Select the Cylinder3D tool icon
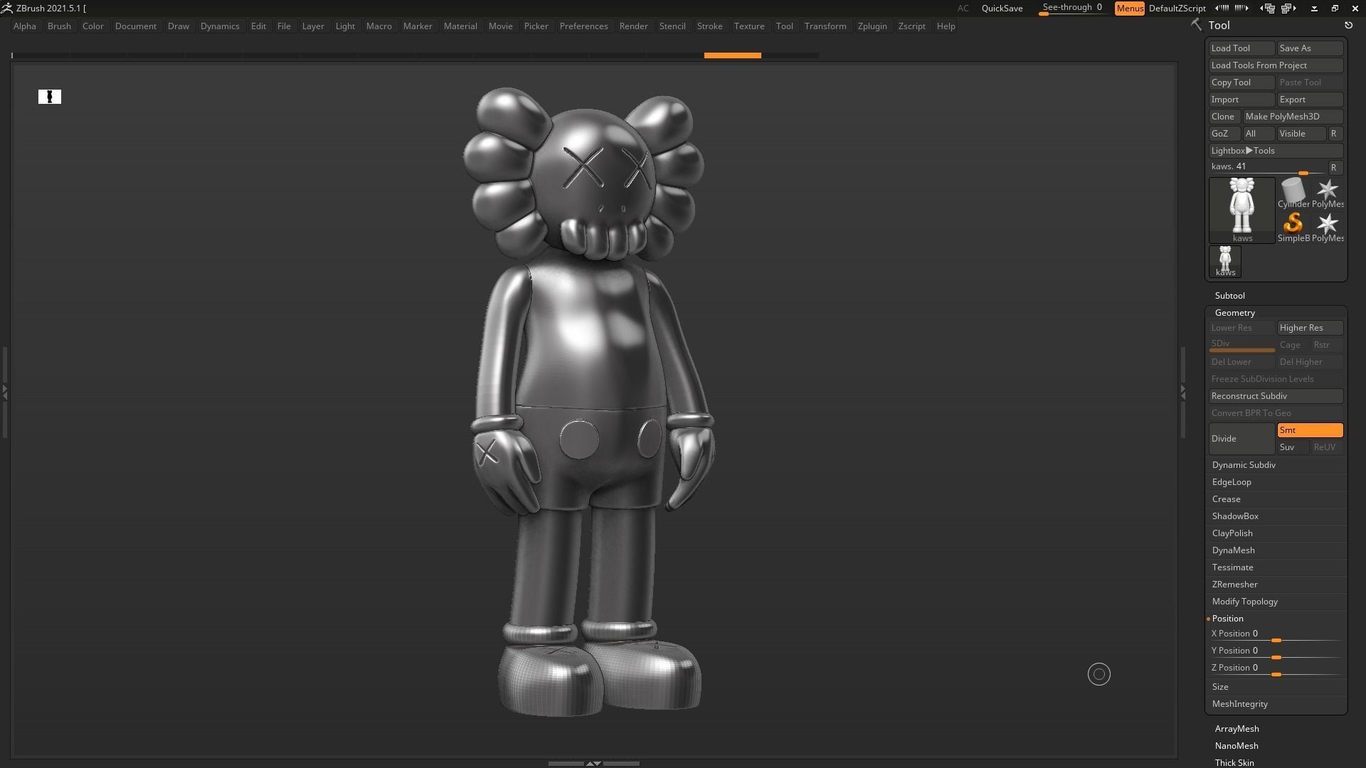This screenshot has width=1366, height=768. click(1293, 193)
